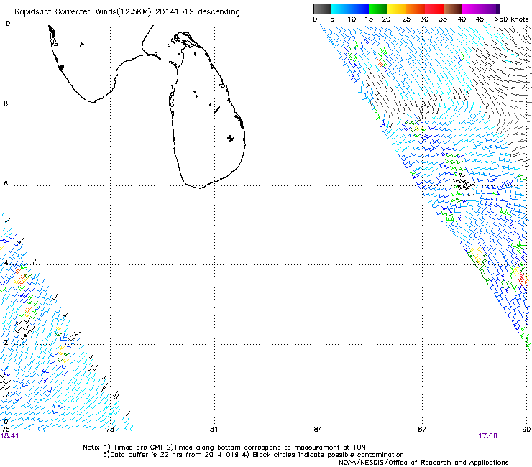Click the '15' legend scale label
Viewport: 532px width, 467px height.
pos(369,19)
